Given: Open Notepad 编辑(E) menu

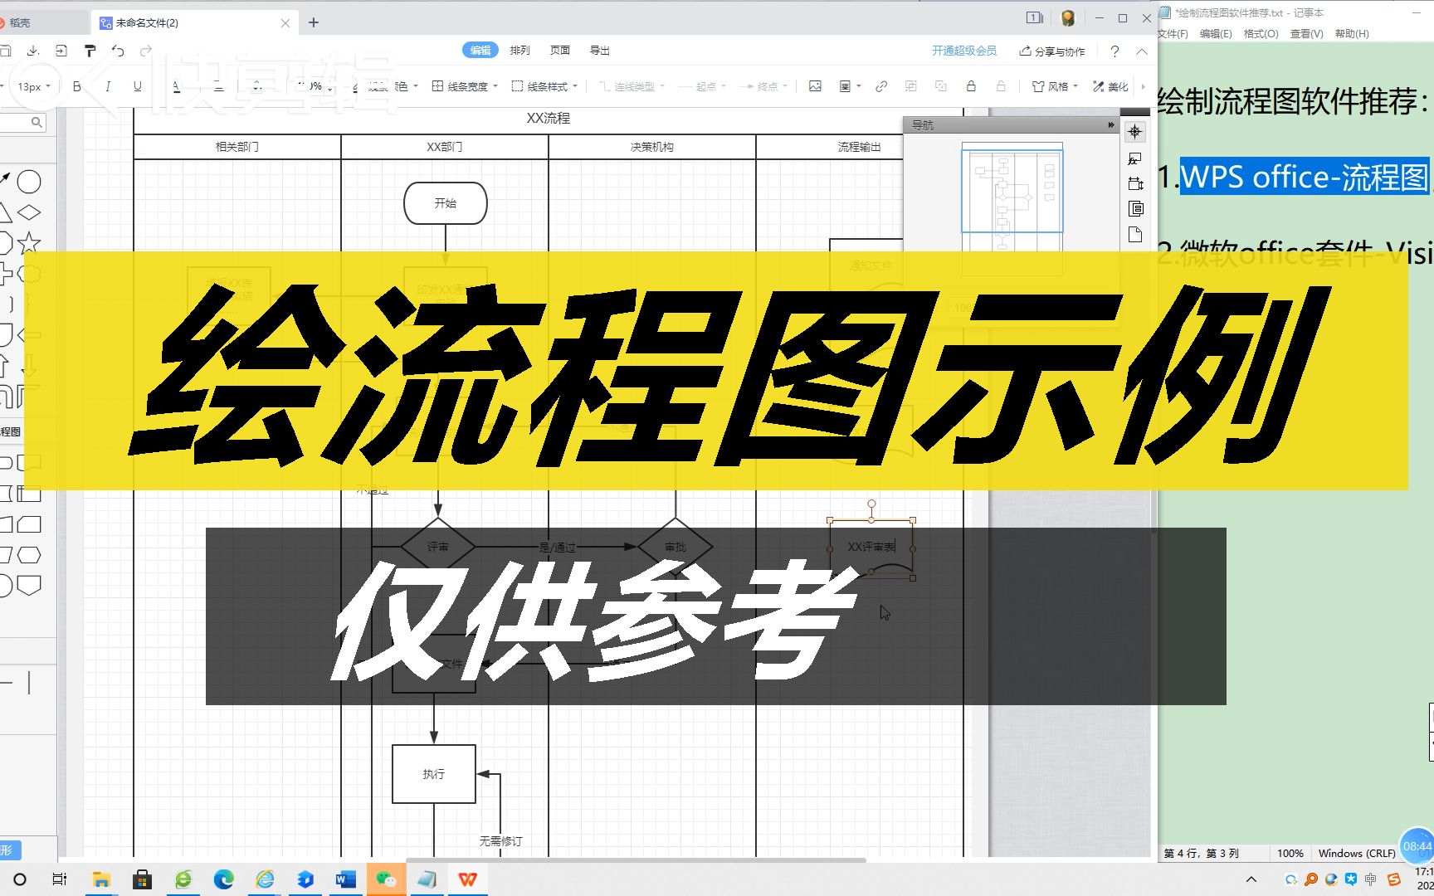Looking at the screenshot, I should [1216, 34].
